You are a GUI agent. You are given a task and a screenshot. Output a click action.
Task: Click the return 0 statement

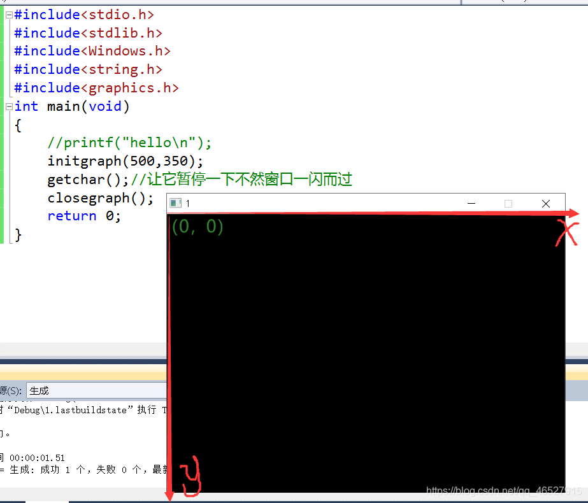[x=84, y=216]
